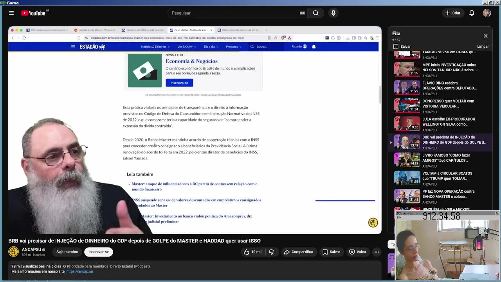Close the Fila queue panel
The height and width of the screenshot is (282, 501).
click(485, 36)
